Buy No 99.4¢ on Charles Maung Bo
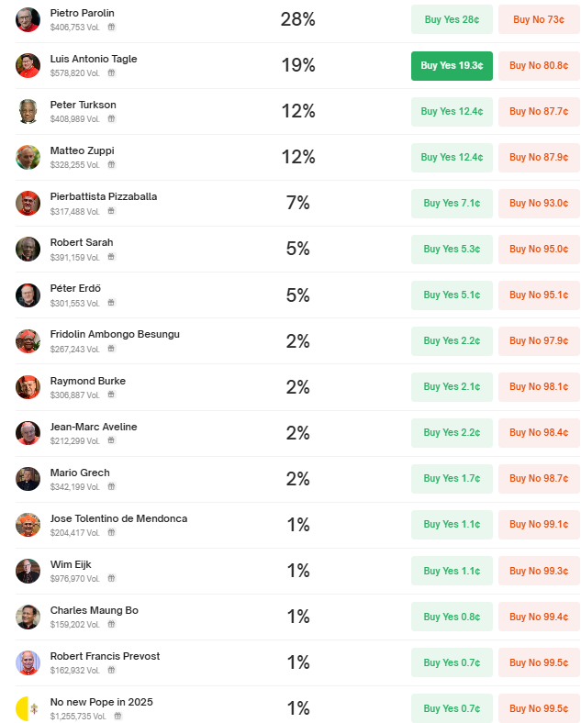581x723 pixels. pyautogui.click(x=539, y=617)
